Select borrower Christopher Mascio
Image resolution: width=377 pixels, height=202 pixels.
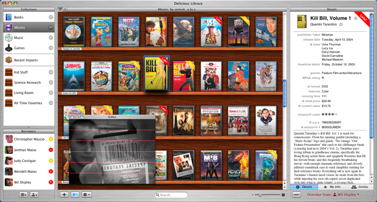coord(29,139)
